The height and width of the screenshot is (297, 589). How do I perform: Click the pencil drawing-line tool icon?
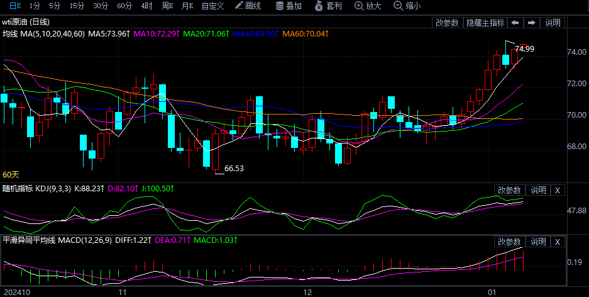click(239, 6)
